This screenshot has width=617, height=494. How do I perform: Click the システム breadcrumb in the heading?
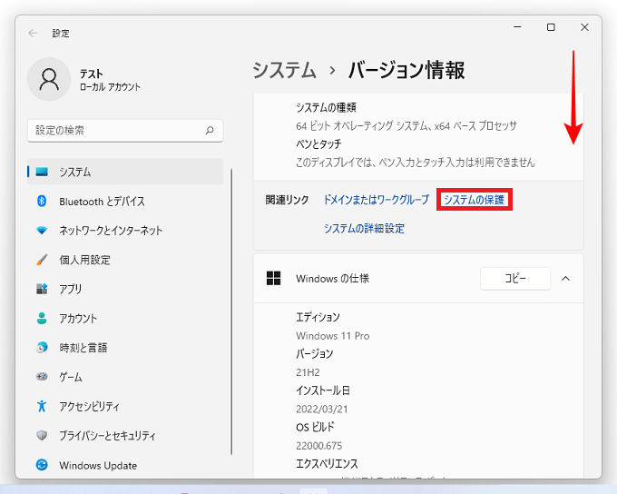tap(284, 71)
